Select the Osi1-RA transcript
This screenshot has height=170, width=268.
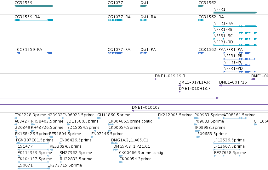tap(144, 20)
